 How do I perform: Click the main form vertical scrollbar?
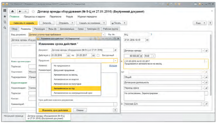click(211, 65)
